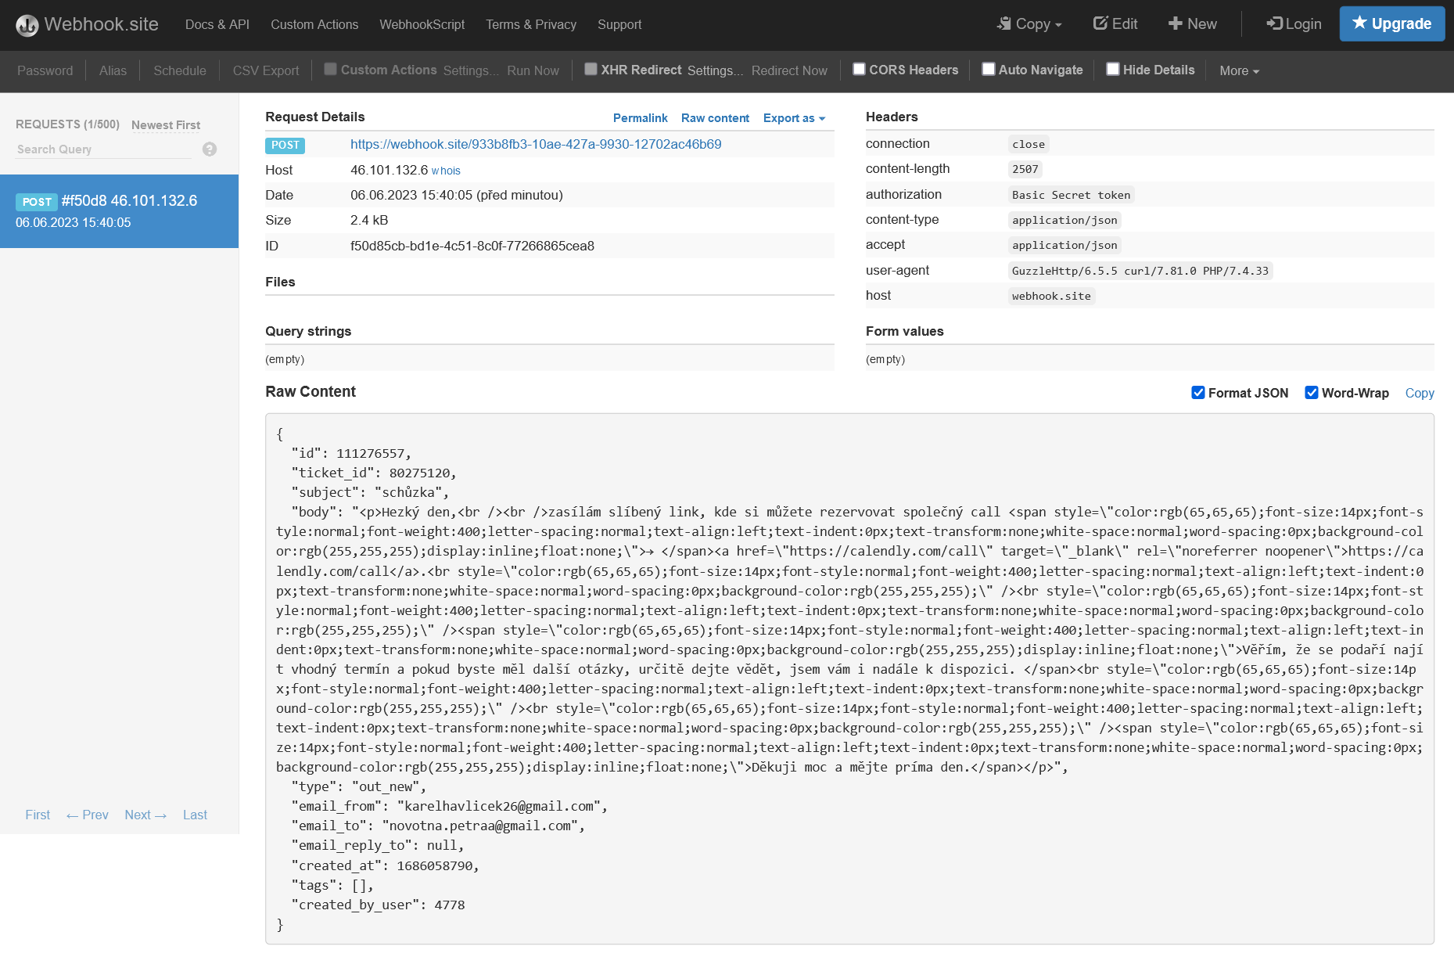Viewport: 1454px width, 957px height.
Task: Click the Upgrade star button
Action: click(1391, 23)
